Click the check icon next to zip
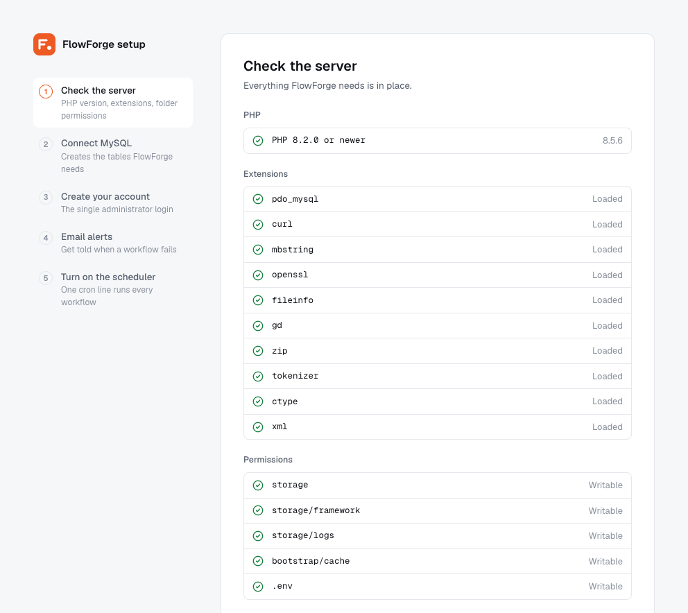688x613 pixels. point(258,351)
